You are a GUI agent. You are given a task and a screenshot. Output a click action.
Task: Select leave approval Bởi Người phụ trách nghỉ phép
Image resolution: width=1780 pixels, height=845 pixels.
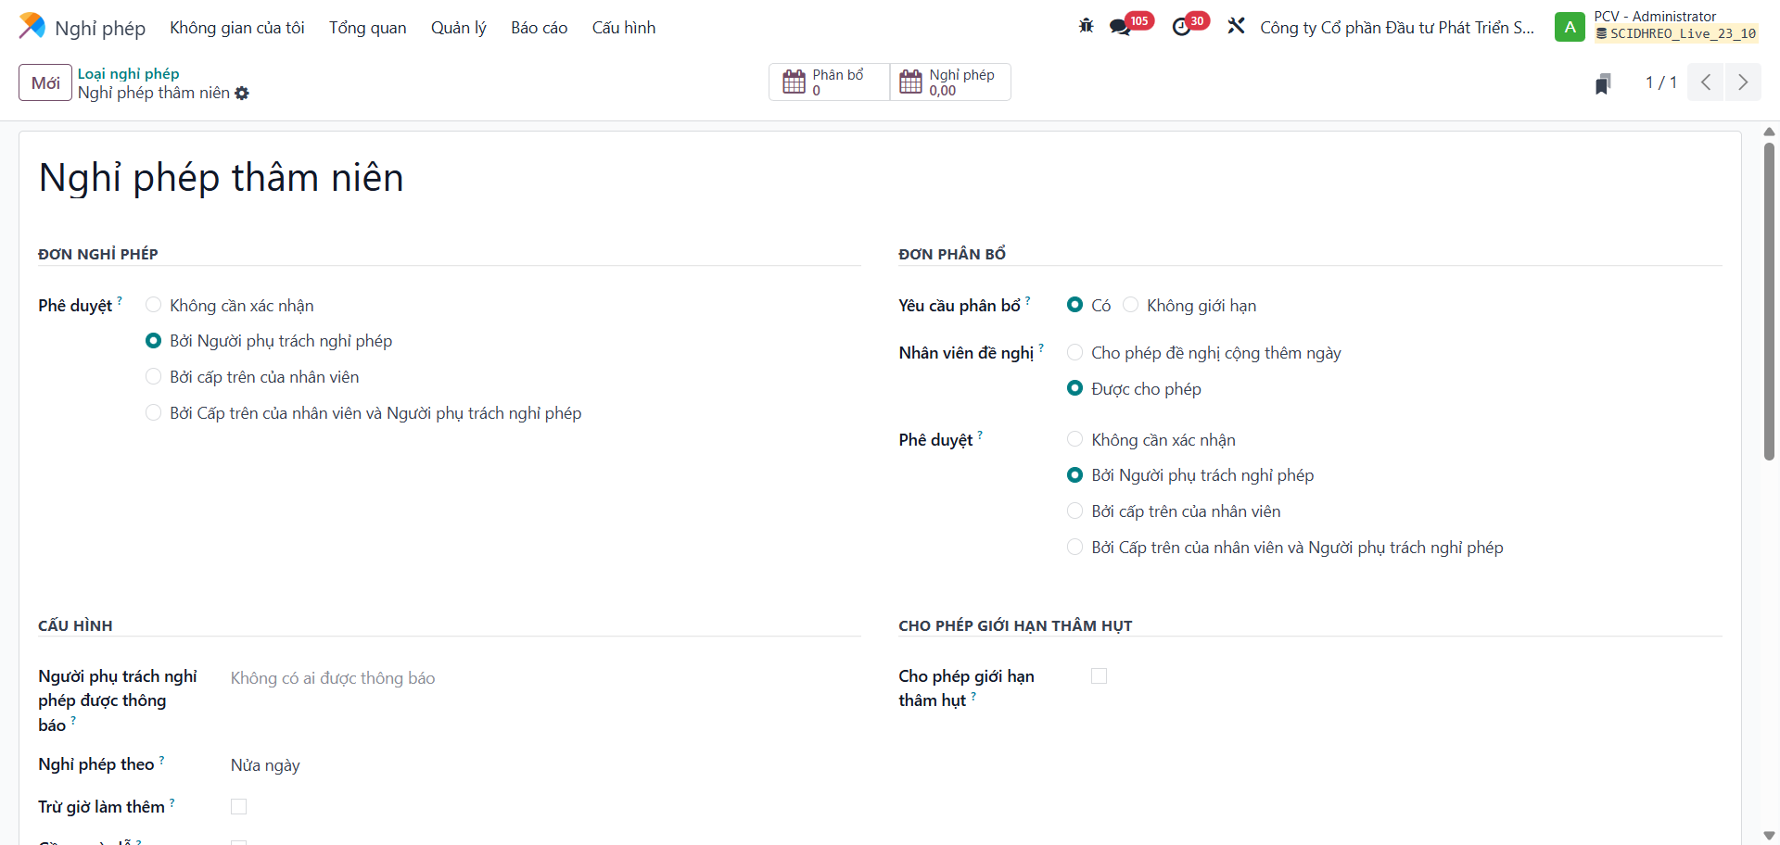[x=154, y=341]
